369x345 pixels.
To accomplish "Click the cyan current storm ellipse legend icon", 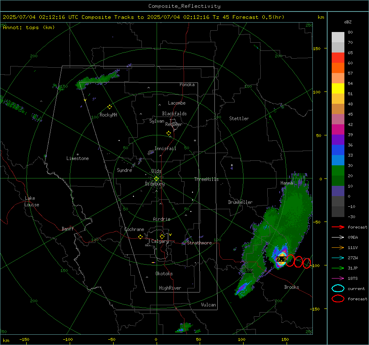I will click(x=338, y=288).
